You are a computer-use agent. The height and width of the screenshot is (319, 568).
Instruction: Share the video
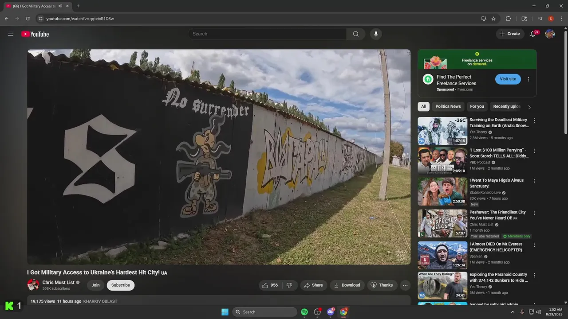click(x=313, y=285)
